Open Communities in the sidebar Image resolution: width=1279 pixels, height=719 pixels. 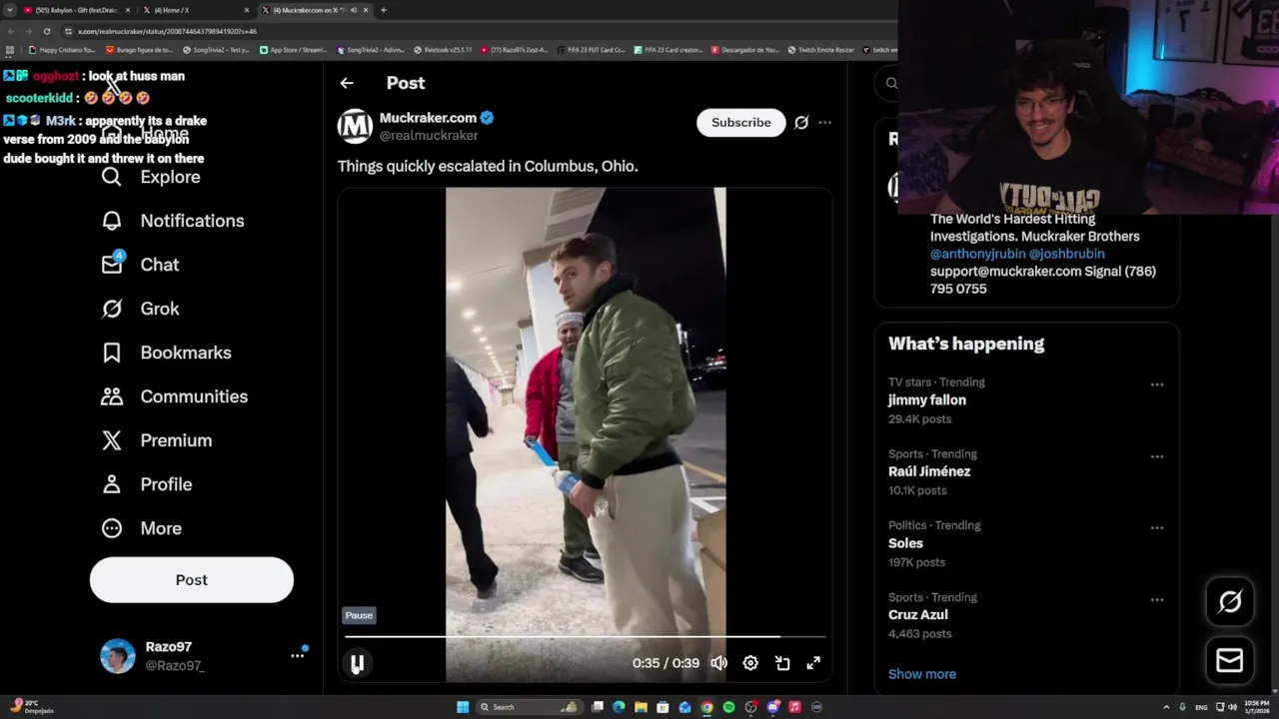pyautogui.click(x=174, y=396)
